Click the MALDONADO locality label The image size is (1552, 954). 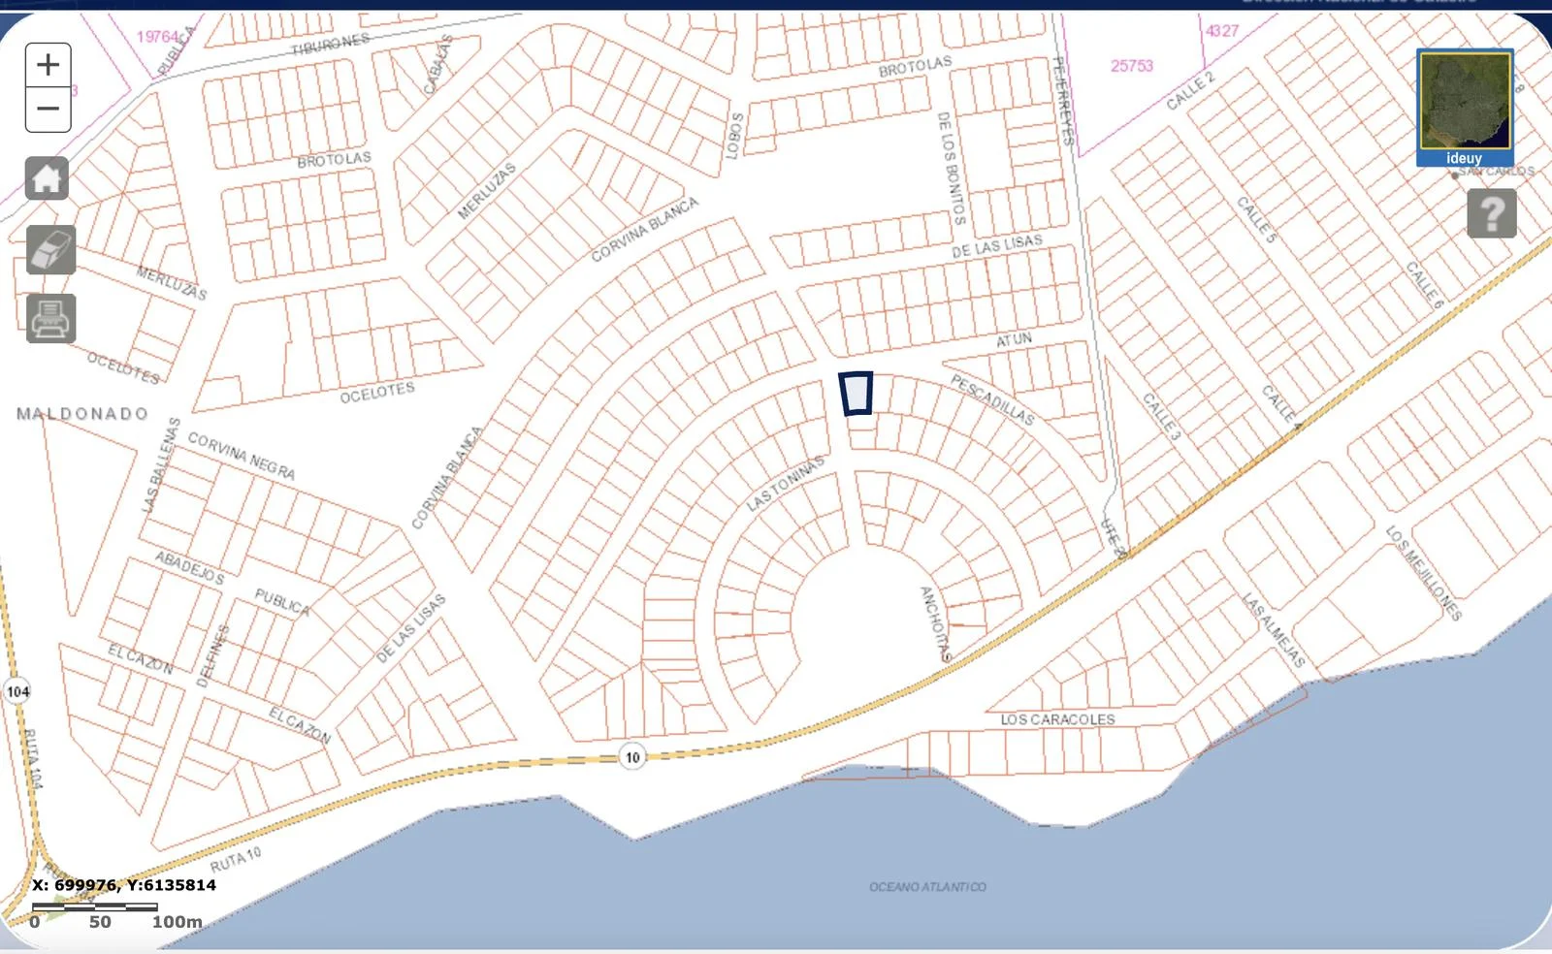[x=82, y=414]
